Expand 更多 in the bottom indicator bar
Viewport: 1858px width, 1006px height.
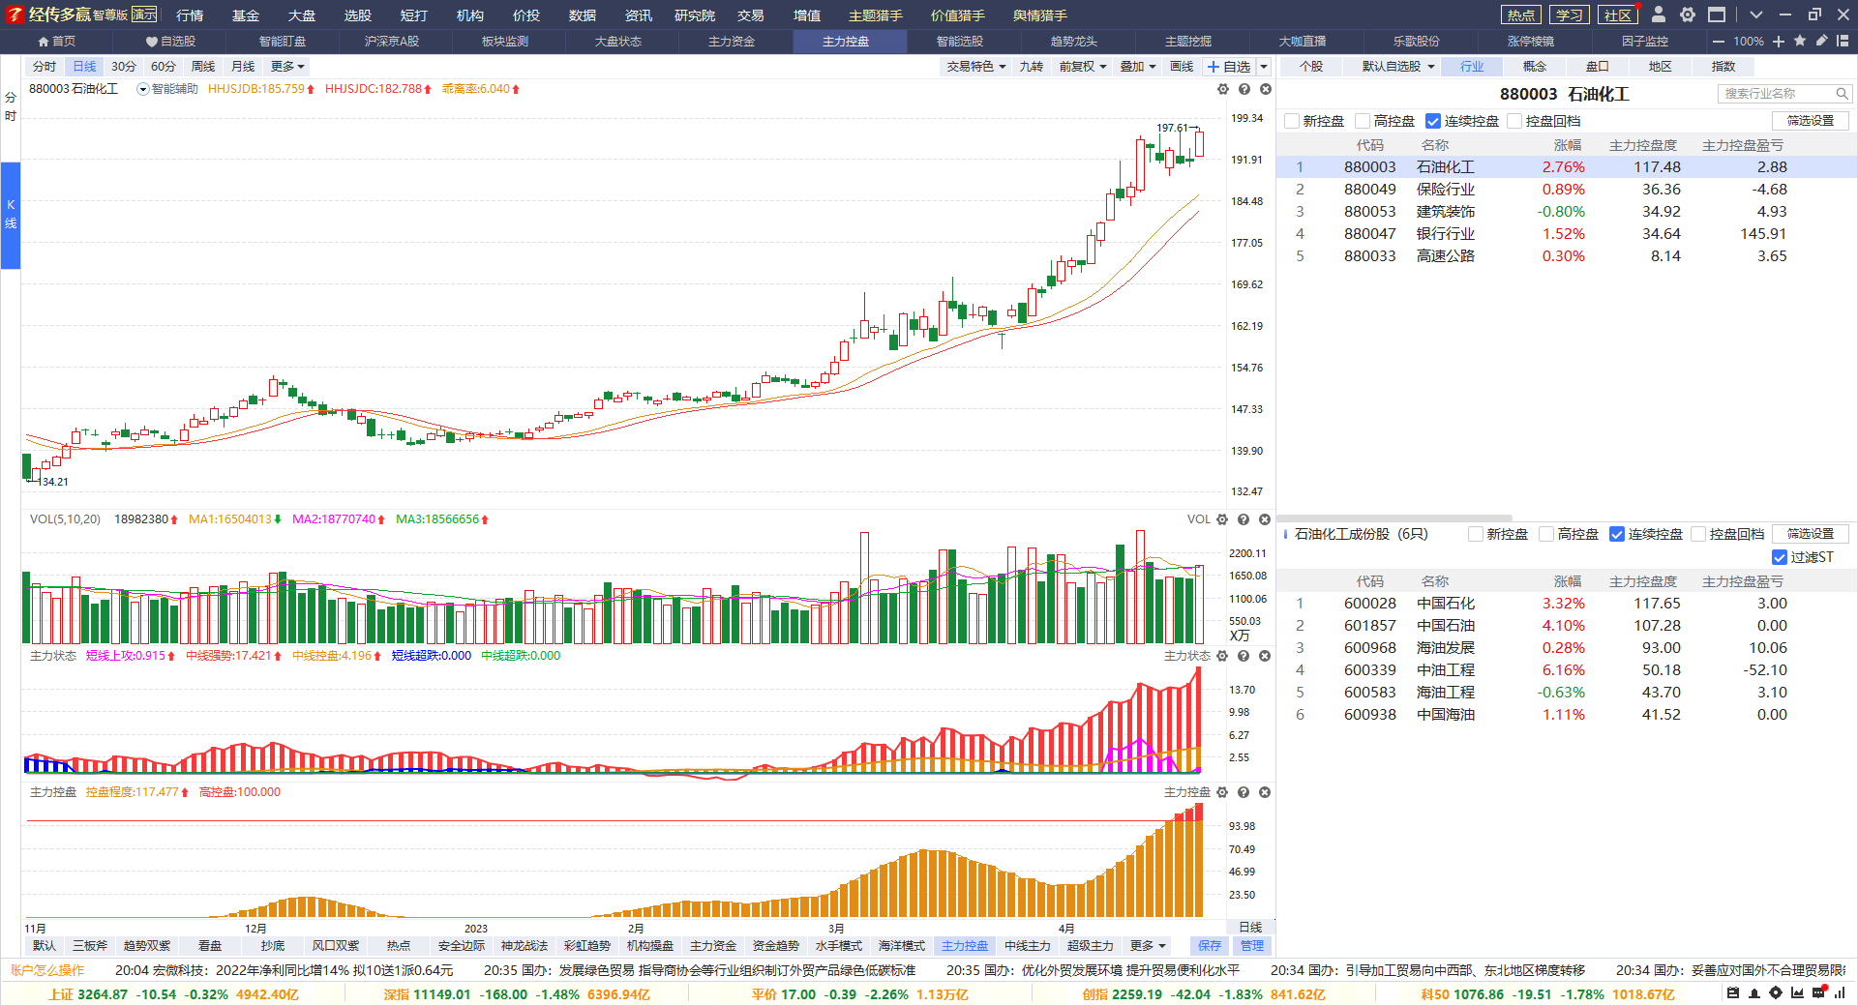[1149, 946]
